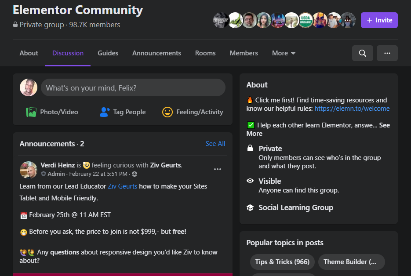411x276 pixels.
Task: Open Verdi Heinz's profile name
Action: tap(58, 165)
